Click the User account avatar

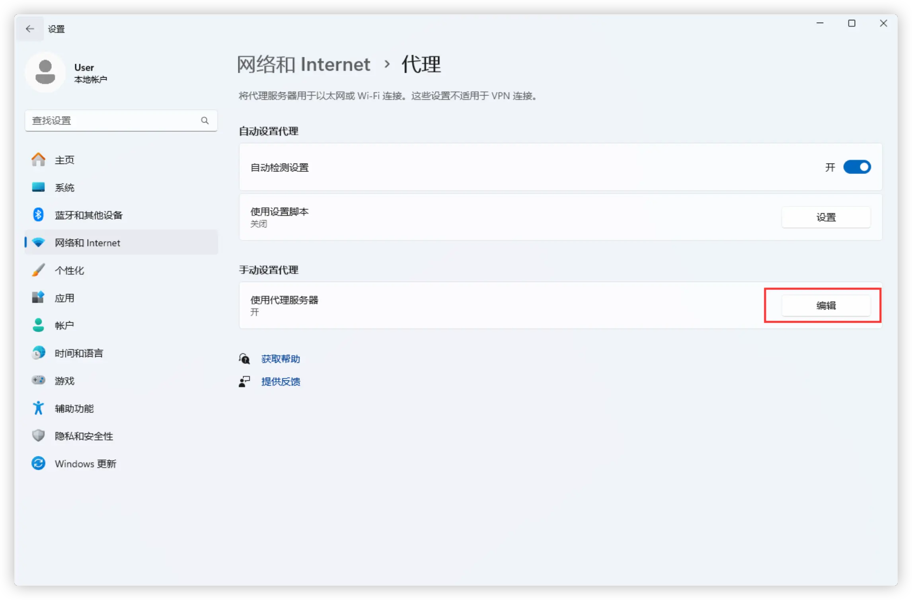click(x=45, y=72)
